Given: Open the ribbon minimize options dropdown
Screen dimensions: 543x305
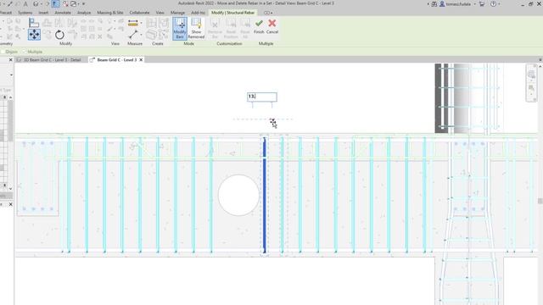Looking at the screenshot, I should pos(271,13).
